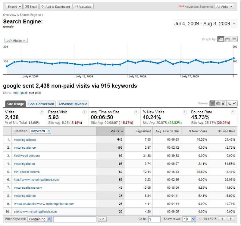Switch to Site Usage tab

(15, 104)
